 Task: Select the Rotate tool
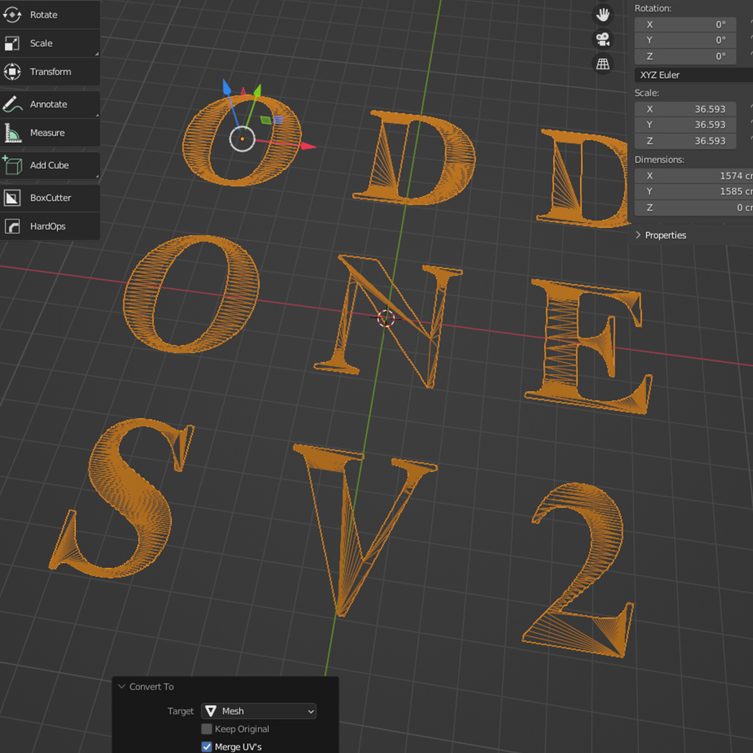click(x=50, y=15)
